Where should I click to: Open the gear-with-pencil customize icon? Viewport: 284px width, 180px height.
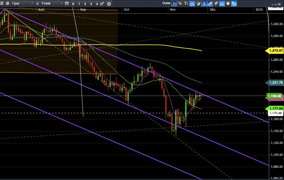(x=234, y=3)
